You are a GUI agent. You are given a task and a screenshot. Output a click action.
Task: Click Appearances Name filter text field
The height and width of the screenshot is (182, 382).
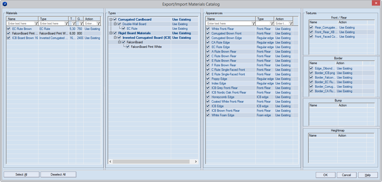click(229, 24)
